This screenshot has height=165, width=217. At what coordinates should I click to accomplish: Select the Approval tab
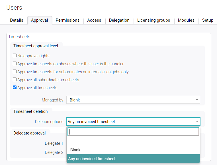[40, 20]
